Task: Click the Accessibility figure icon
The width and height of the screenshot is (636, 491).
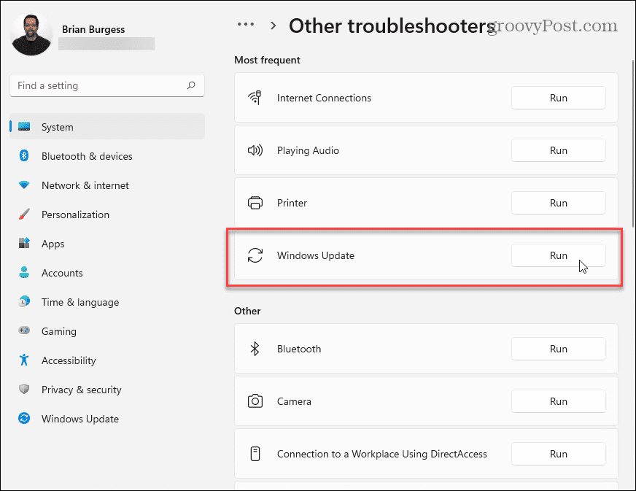Action: coord(24,360)
